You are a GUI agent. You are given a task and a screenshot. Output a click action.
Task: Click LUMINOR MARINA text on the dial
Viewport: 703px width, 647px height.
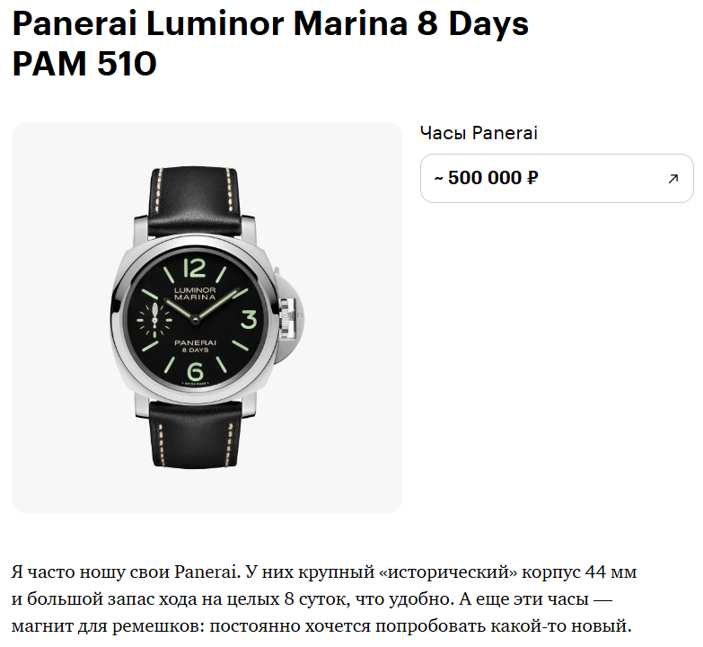(195, 294)
